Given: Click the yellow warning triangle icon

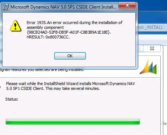Looking at the screenshot, I should 15,26.
